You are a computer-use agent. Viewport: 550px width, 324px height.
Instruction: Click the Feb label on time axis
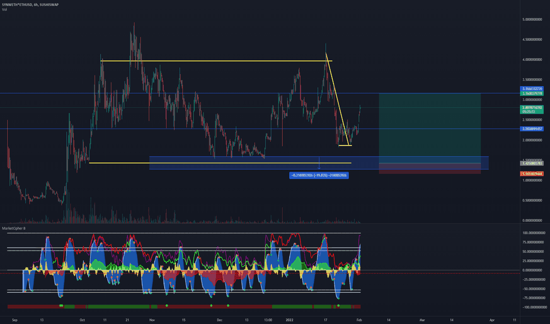click(x=359, y=320)
